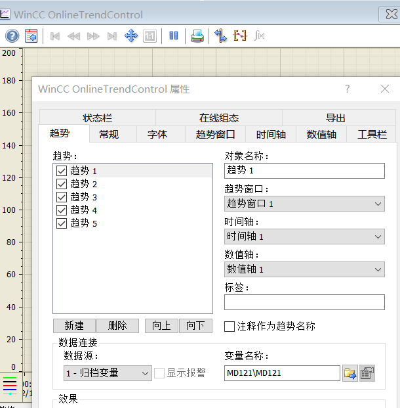Pause the trend update with stop icon
Image resolution: width=400 pixels, height=408 pixels.
174,35
